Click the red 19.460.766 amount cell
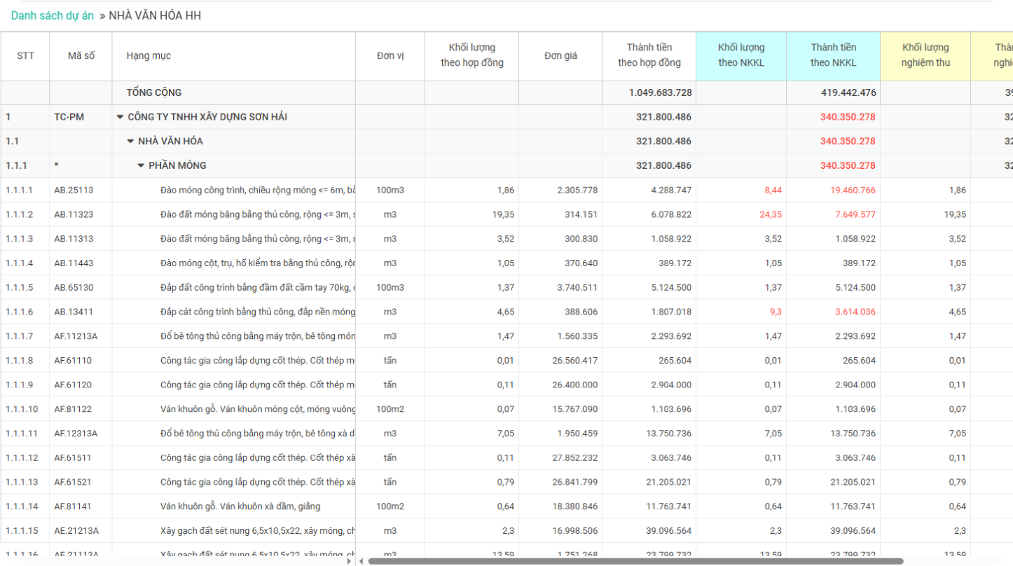The width and height of the screenshot is (1013, 566). click(x=848, y=190)
